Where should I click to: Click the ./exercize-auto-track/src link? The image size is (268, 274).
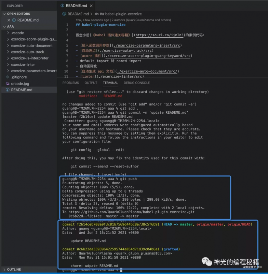[x=127, y=51]
